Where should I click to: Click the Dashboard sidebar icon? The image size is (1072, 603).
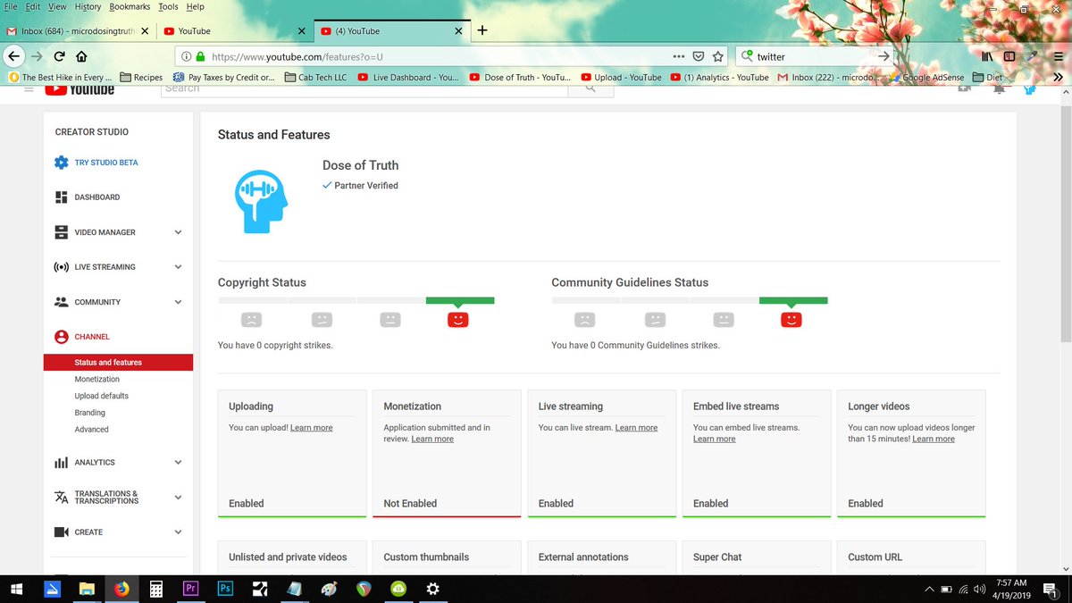click(61, 197)
